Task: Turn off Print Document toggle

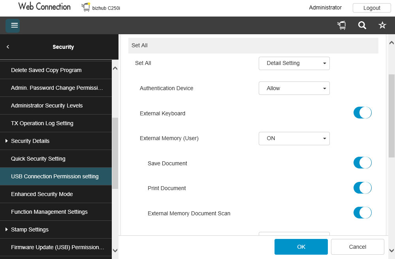Action: pyautogui.click(x=362, y=188)
